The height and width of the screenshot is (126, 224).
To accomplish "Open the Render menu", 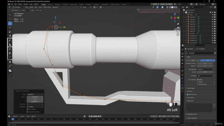I will [x=20, y=4].
